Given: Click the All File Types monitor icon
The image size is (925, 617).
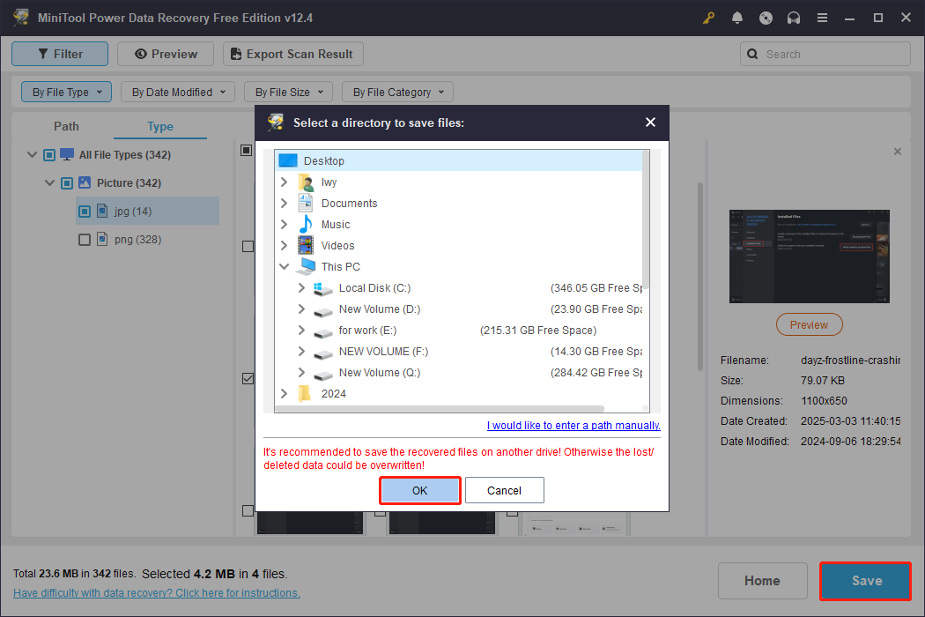Looking at the screenshot, I should tap(67, 155).
